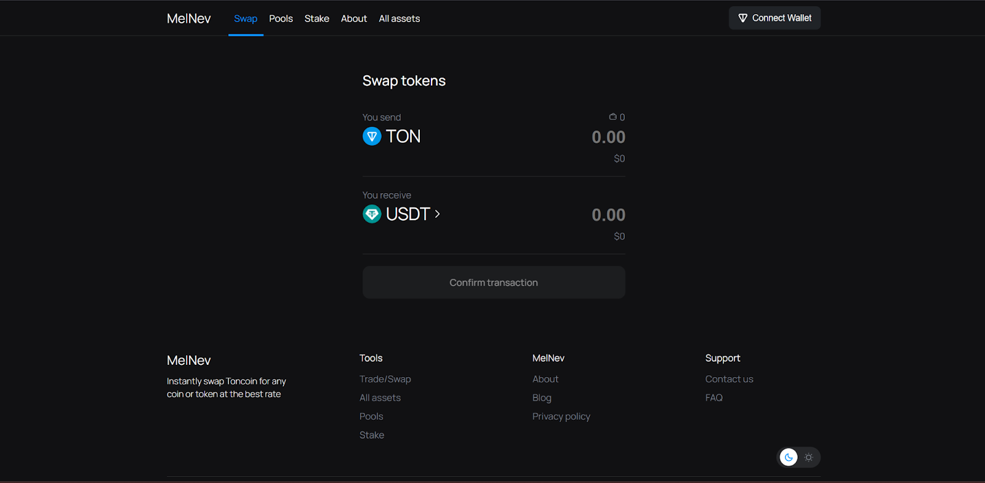Select the TON token name
Viewport: 985px width, 483px height.
point(403,136)
